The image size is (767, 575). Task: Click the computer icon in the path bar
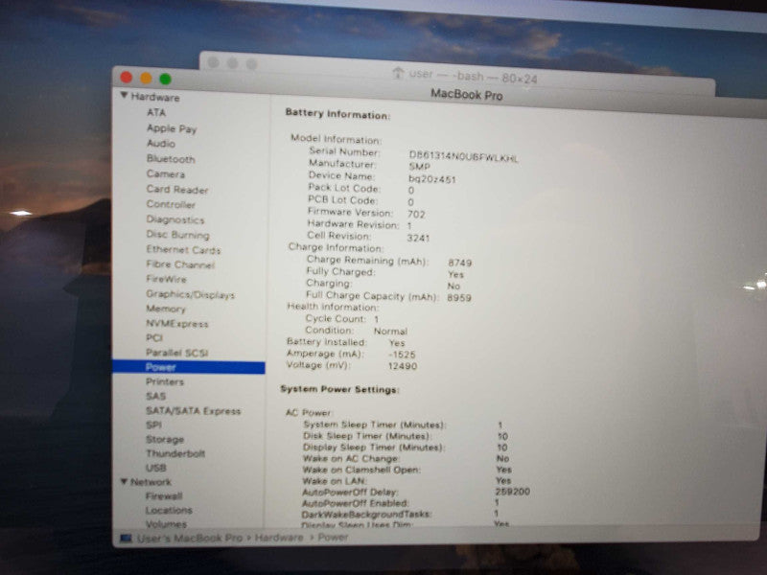click(127, 539)
